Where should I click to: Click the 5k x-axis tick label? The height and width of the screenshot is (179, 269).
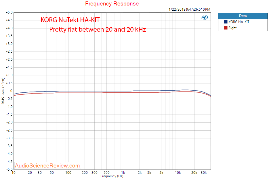161,173
